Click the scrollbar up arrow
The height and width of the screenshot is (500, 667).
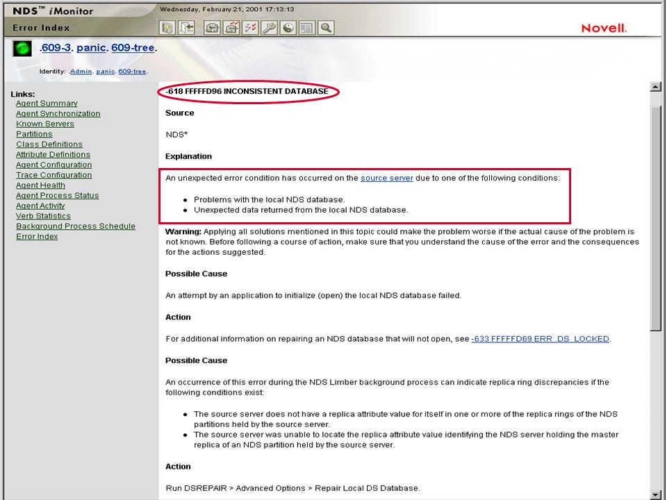655,87
